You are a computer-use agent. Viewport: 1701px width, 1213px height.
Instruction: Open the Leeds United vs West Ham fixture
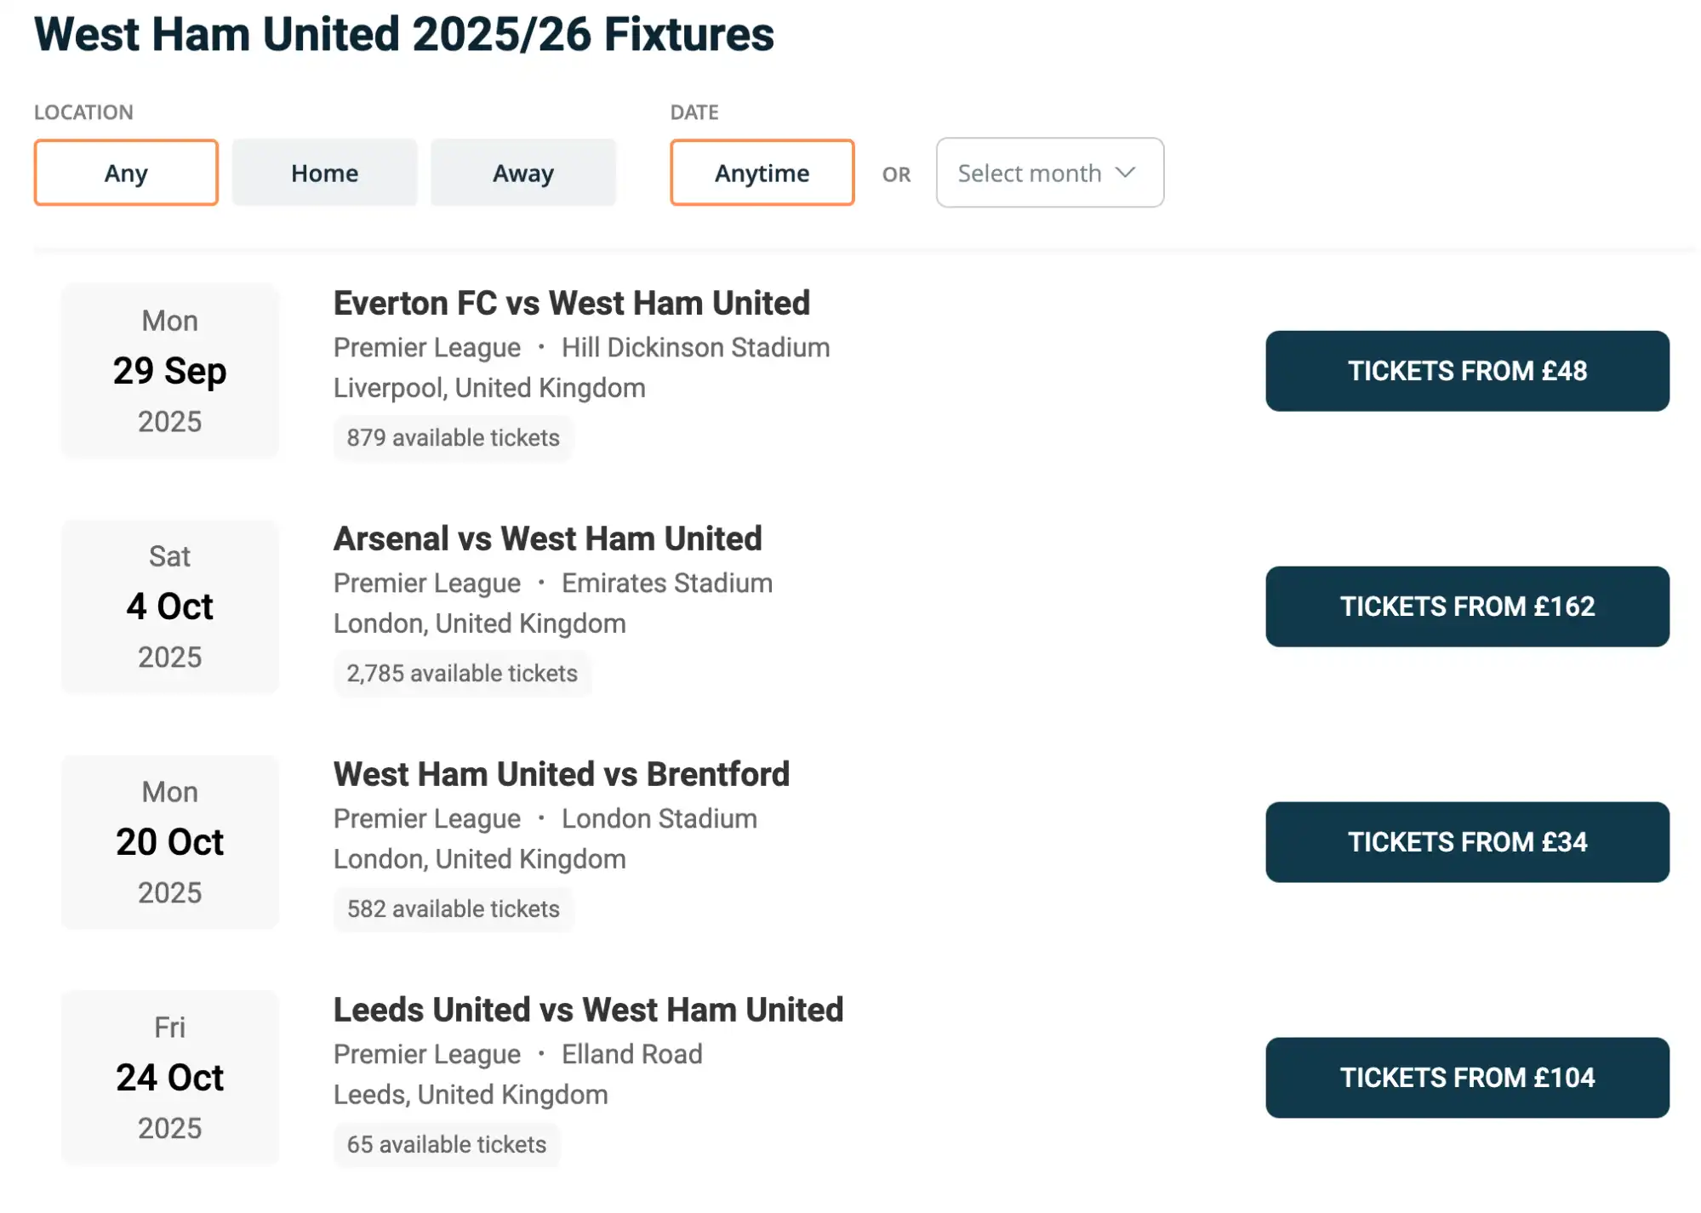(x=587, y=1010)
